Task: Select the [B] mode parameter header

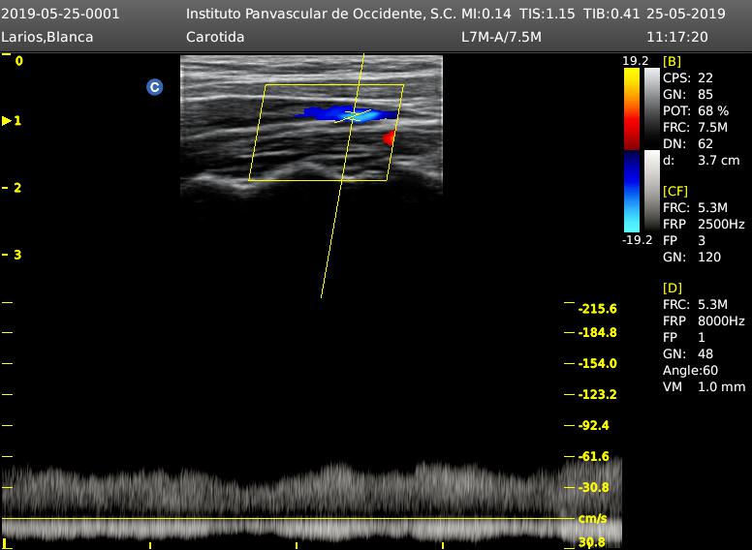Action: [672, 61]
